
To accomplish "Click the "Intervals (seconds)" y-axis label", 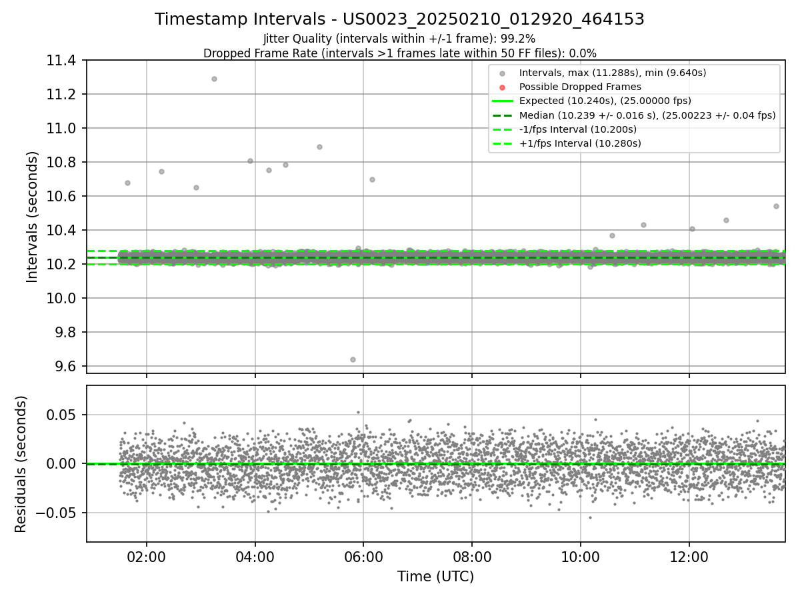I will pyautogui.click(x=33, y=217).
